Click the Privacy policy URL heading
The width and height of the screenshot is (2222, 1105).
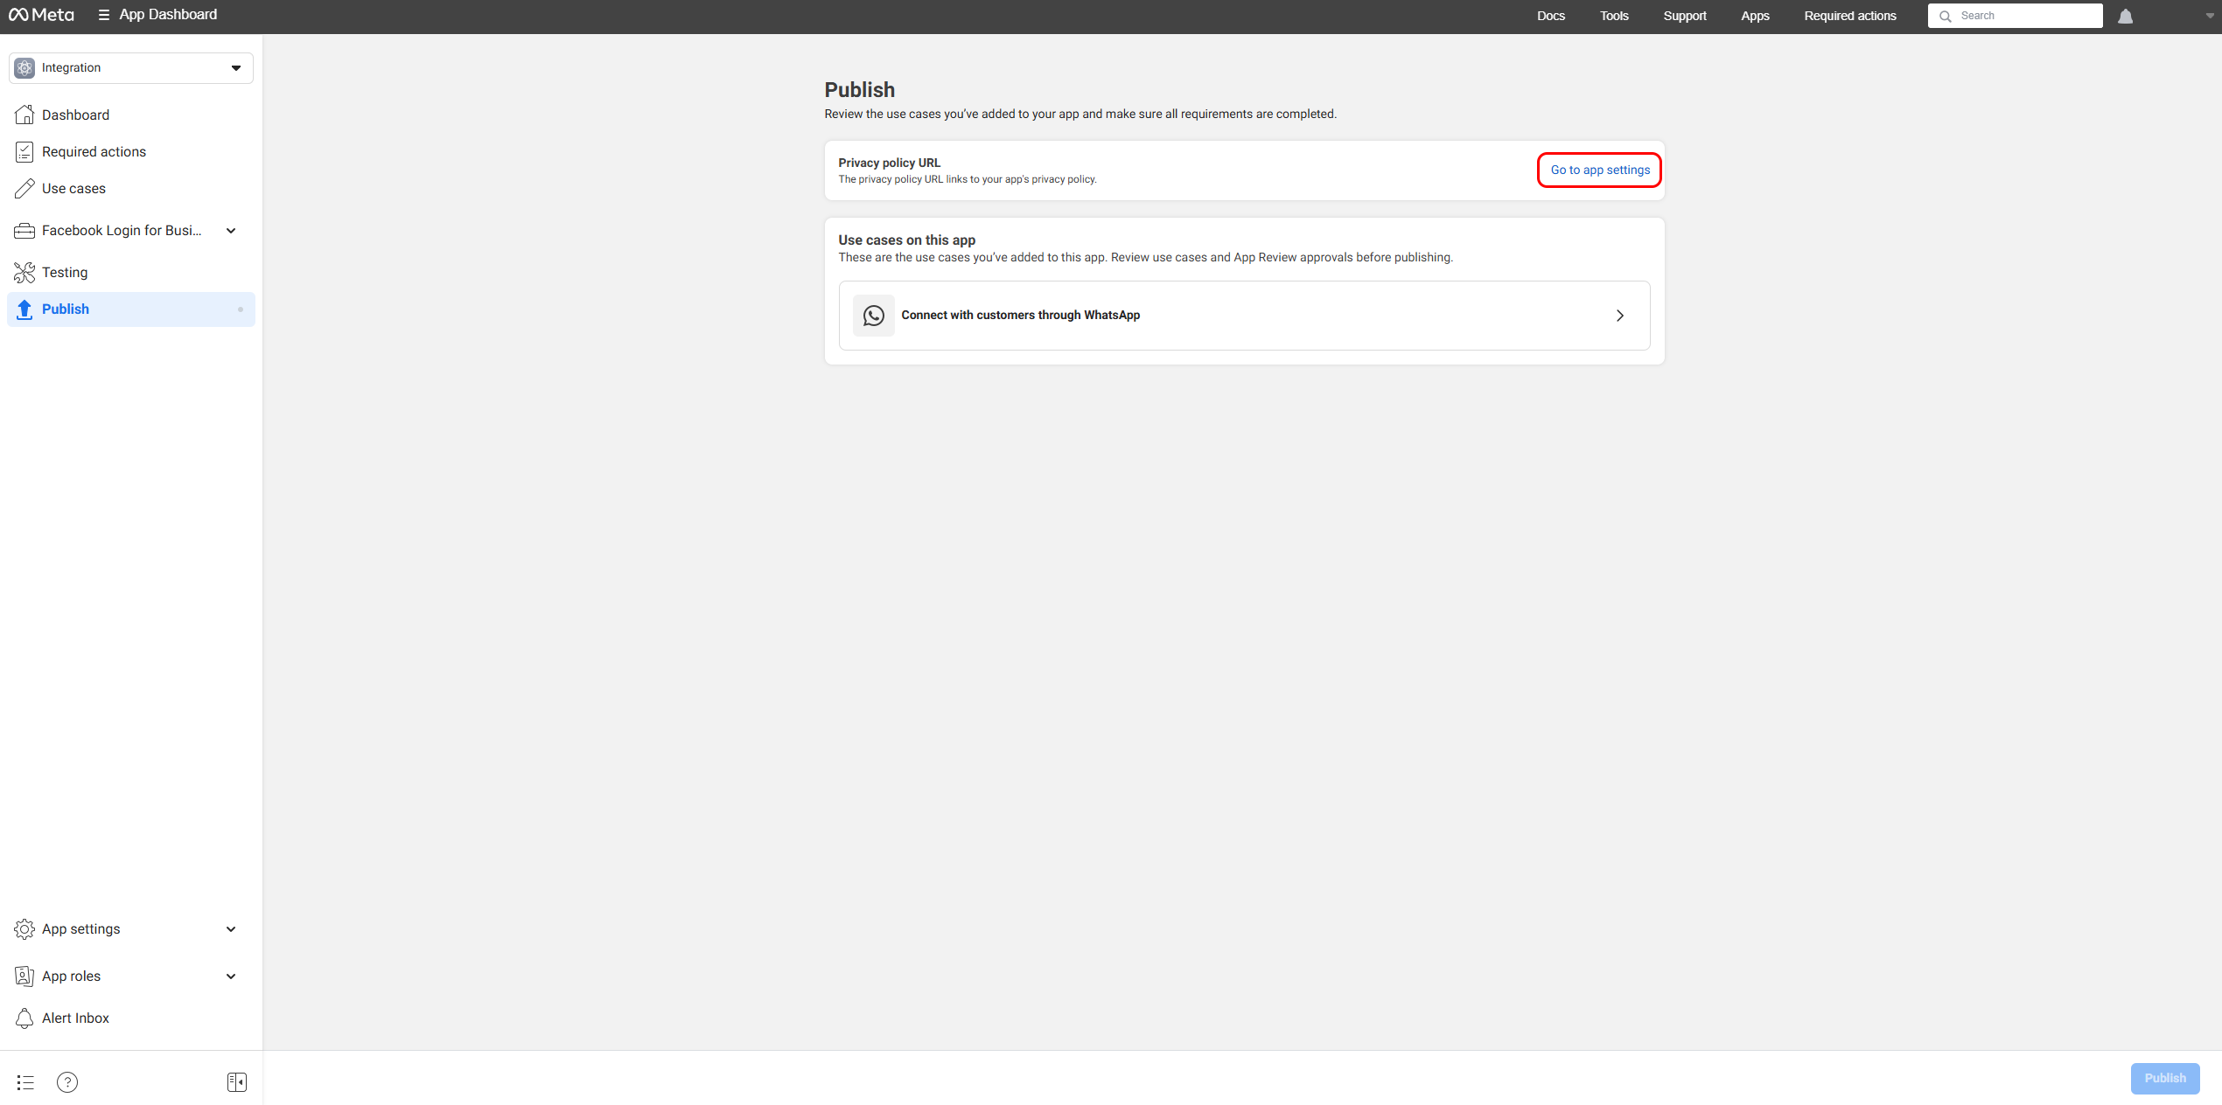tap(889, 163)
